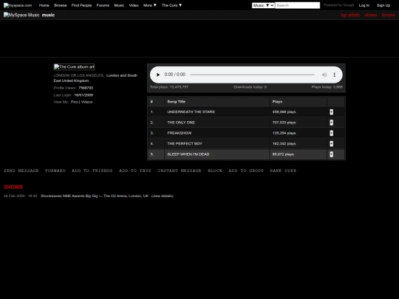Click the Sign Up link

pos(383,5)
